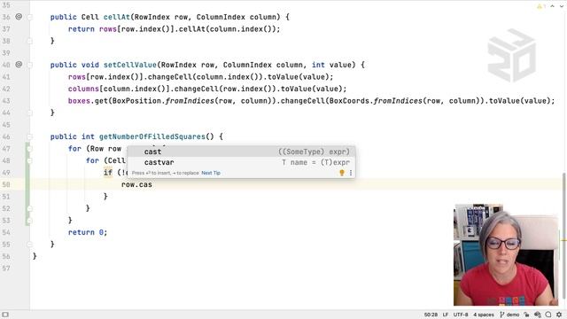
Task: Click the gutter icon beside line 40
Action: pos(19,65)
